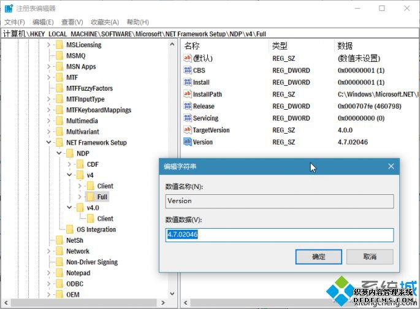Viewport: 420px width, 309px height.
Task: Click the OS Integration folder icon
Action: pos(70,229)
